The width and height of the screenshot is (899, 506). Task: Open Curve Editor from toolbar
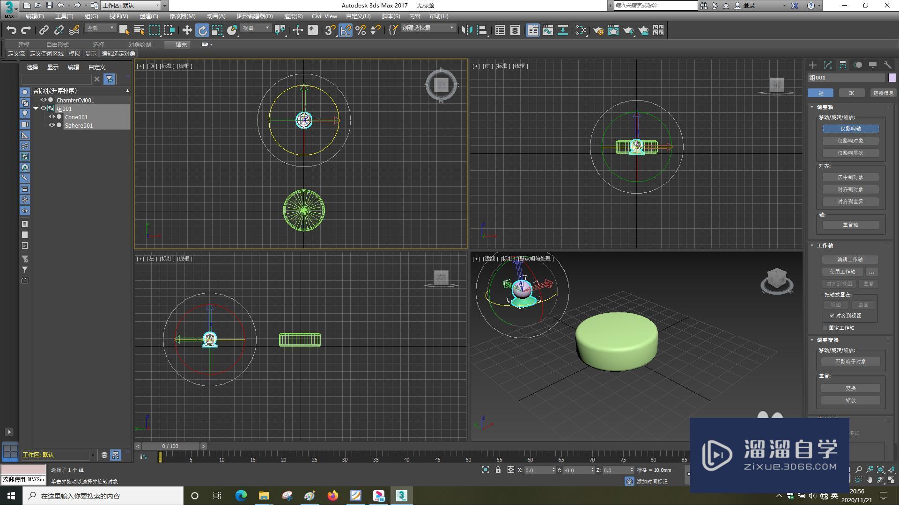coord(547,30)
